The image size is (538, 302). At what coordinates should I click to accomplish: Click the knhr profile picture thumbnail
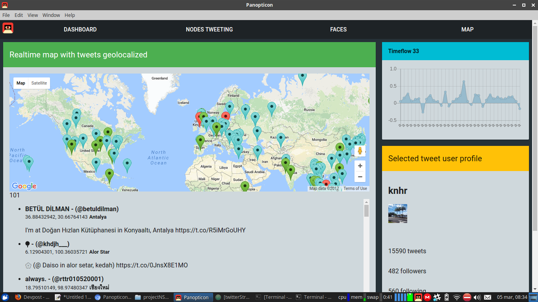(x=398, y=214)
